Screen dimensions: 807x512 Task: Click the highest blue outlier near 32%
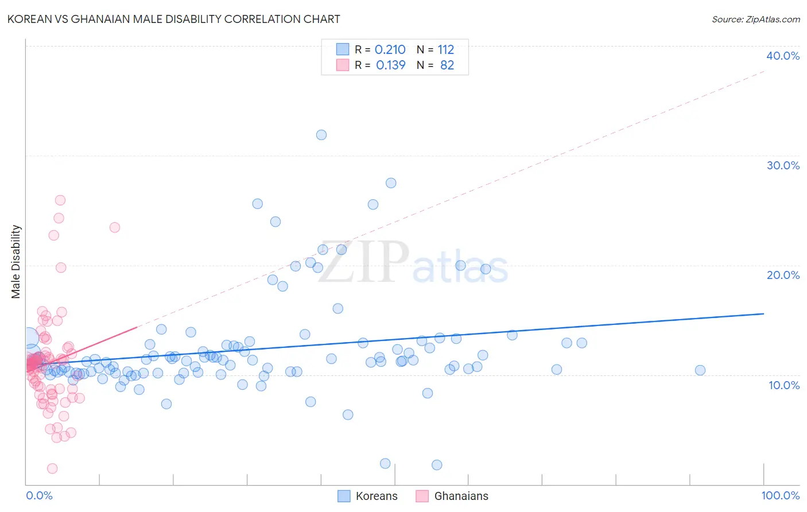[x=321, y=135]
